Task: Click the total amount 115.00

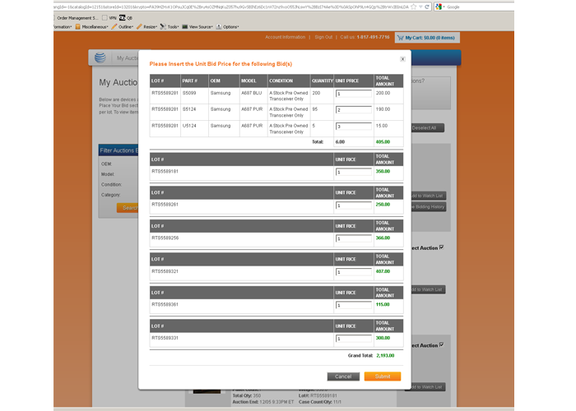Action: coord(383,304)
